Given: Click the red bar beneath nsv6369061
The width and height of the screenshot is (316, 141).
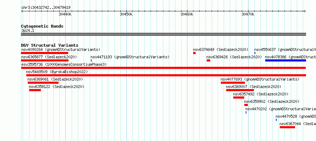Looking at the screenshot, I should coord(43,83).
